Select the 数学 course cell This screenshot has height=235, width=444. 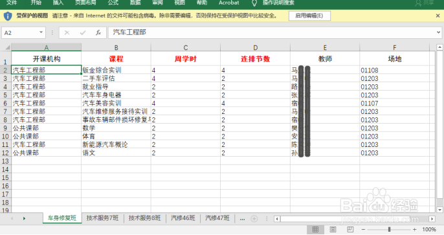point(116,128)
